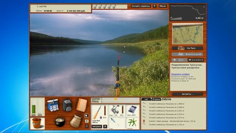Open the gray backpack
236x133 pixels.
coord(67,105)
